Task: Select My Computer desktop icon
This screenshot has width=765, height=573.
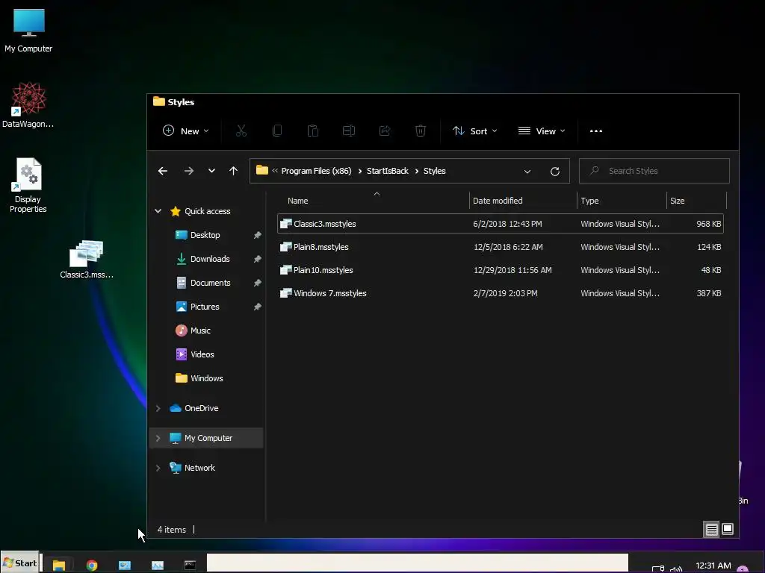Action: 29,31
